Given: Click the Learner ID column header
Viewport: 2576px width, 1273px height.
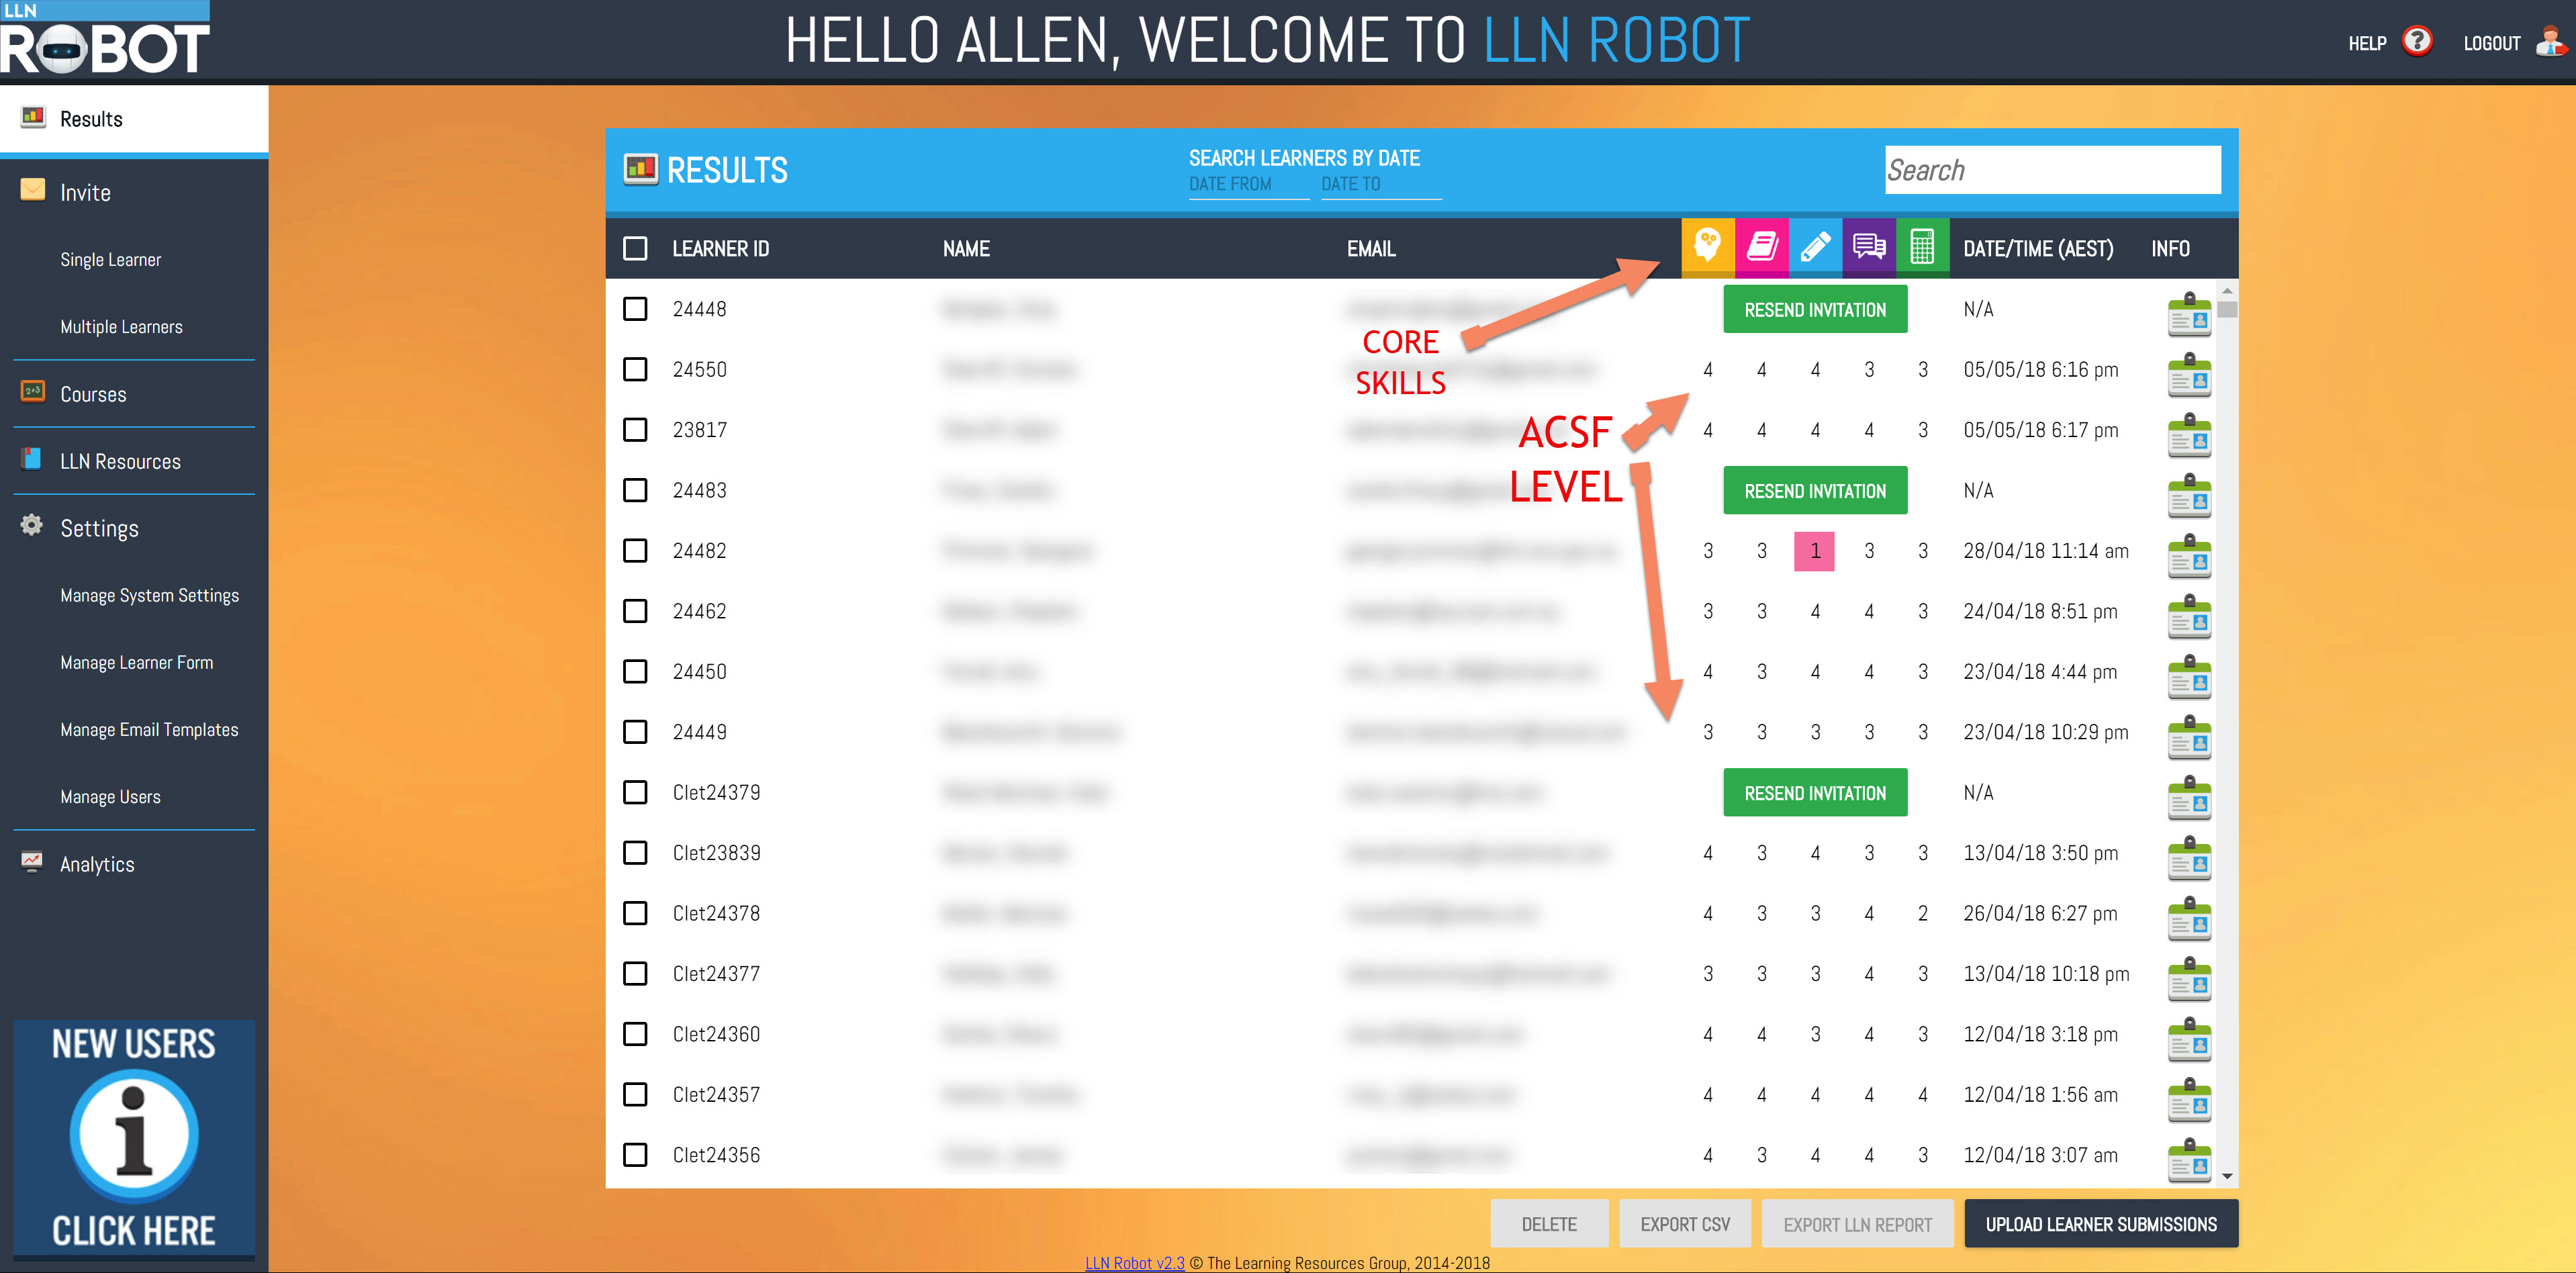Looking at the screenshot, I should tap(721, 248).
